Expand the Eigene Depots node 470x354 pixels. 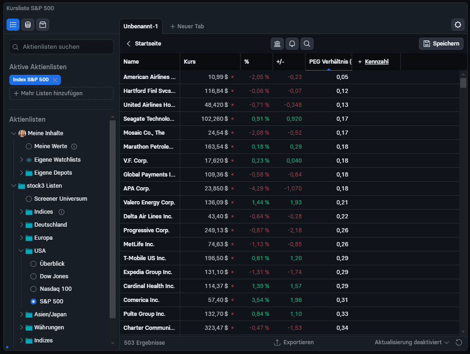[x=21, y=173]
